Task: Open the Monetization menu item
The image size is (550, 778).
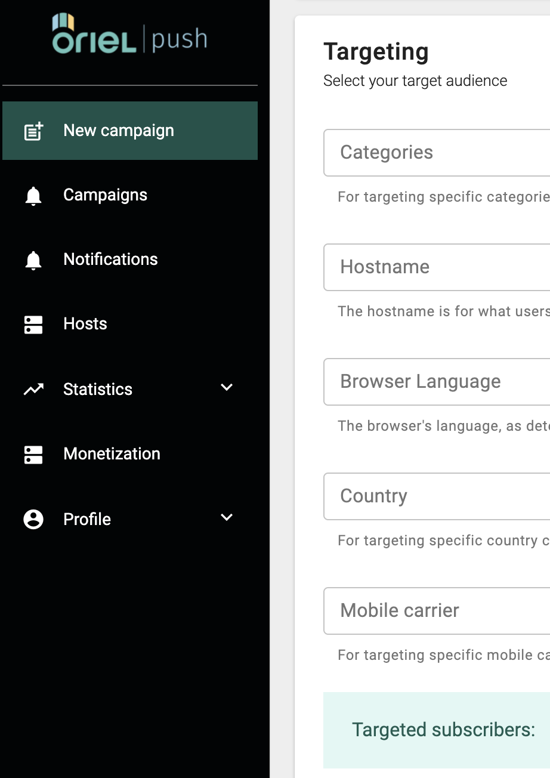Action: coord(112,454)
